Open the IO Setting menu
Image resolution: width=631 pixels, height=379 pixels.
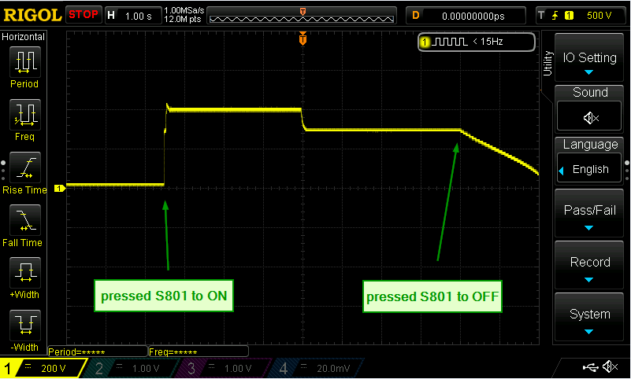(x=589, y=58)
